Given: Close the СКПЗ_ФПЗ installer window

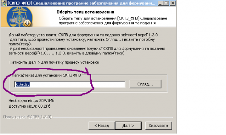Looking at the screenshot, I should click(x=173, y=3).
